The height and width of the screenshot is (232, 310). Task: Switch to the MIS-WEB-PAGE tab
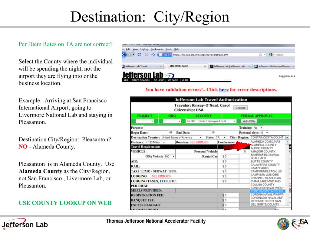186,66
